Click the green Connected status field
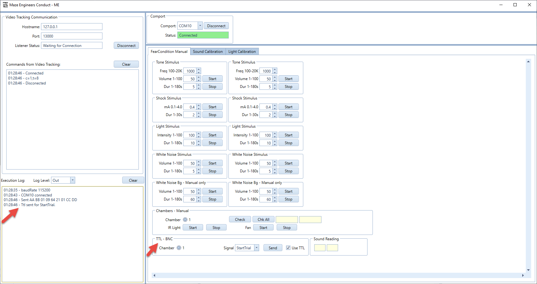Screen dimensions: 537x284 pyautogui.click(x=203, y=35)
